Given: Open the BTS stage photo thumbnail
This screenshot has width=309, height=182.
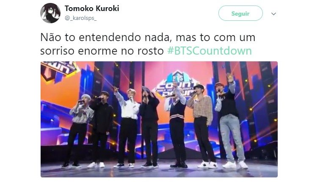Looking at the screenshot, I should point(159,119).
